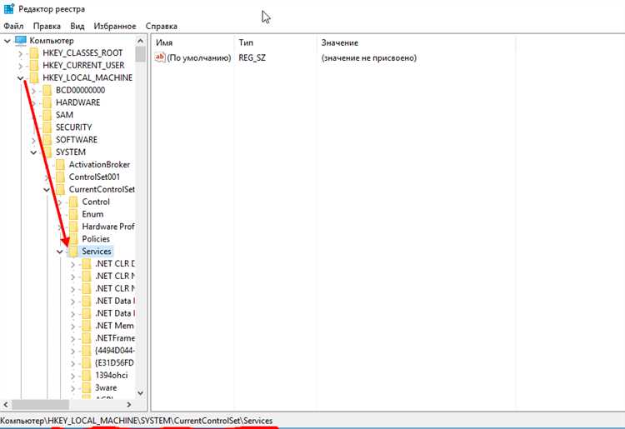Open the Избранное menu
Screen dimensions: 625x429
(x=114, y=26)
